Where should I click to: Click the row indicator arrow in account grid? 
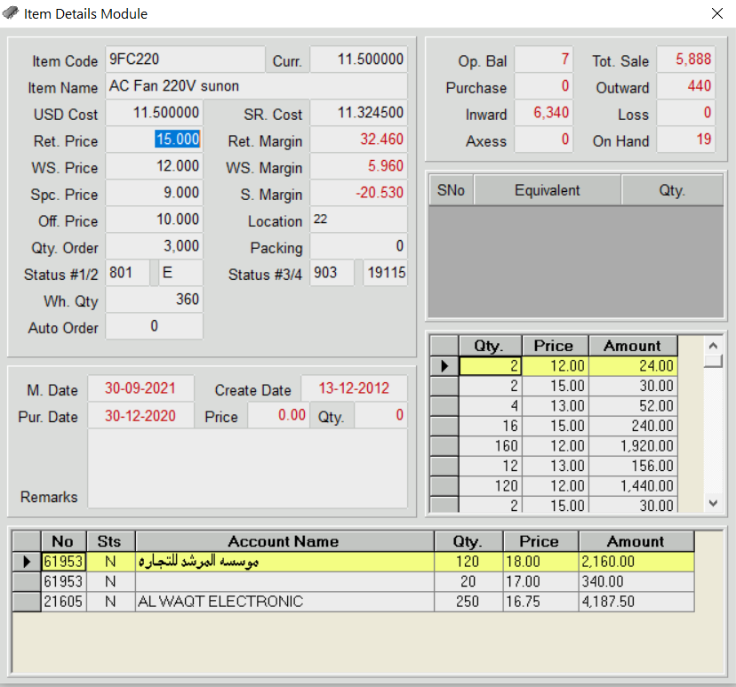[x=27, y=562]
